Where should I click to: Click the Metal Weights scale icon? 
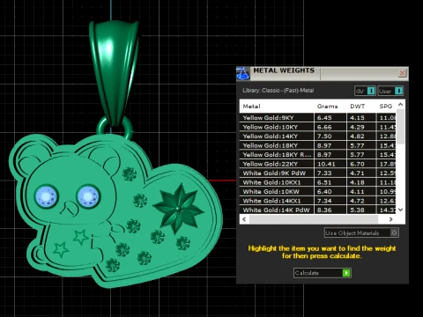[x=243, y=73]
